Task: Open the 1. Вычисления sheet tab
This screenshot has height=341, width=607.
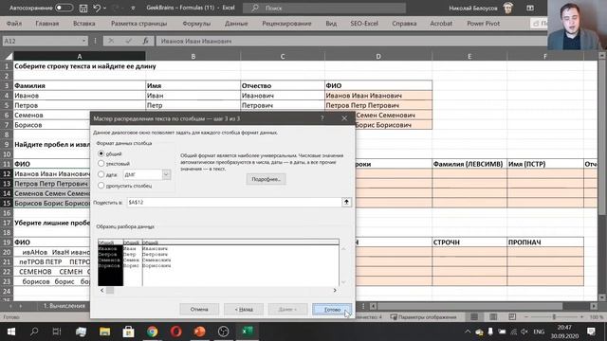Action: click(x=64, y=306)
